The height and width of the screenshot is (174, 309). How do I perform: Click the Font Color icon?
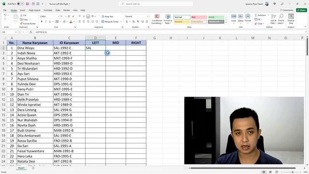pos(71,21)
